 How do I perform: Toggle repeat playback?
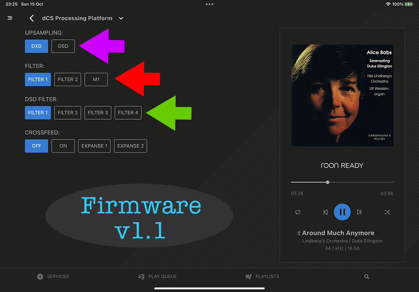pos(297,212)
